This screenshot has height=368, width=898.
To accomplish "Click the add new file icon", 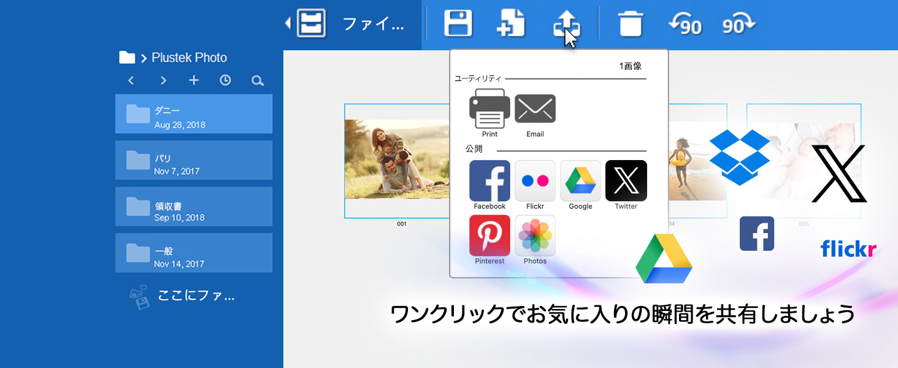I will (511, 23).
